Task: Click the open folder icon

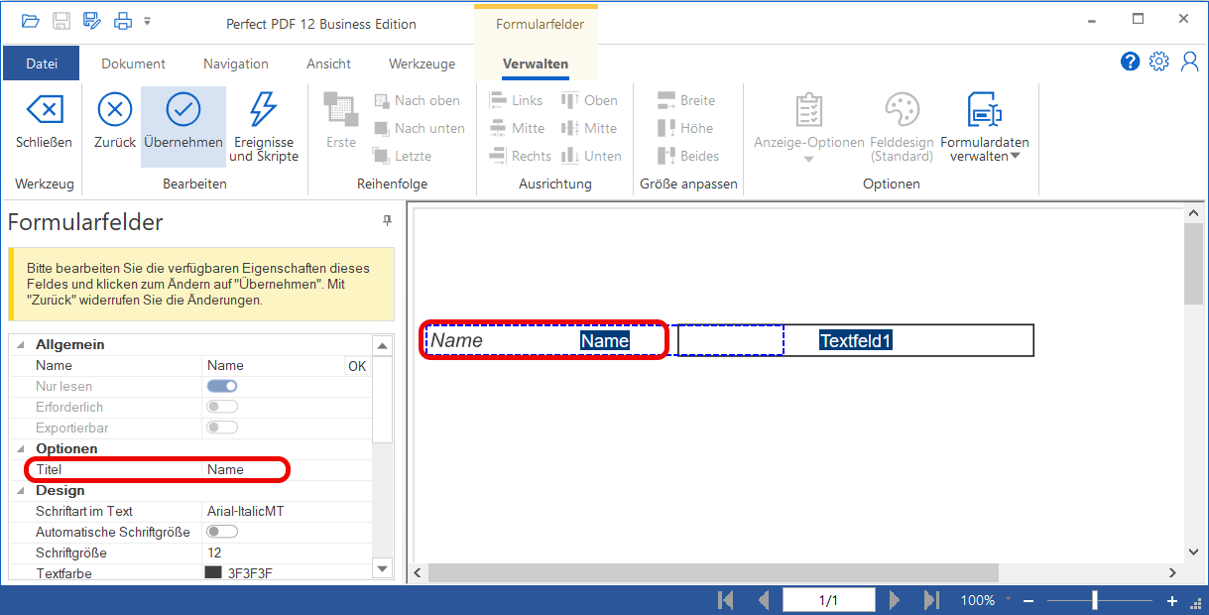Action: click(31, 21)
